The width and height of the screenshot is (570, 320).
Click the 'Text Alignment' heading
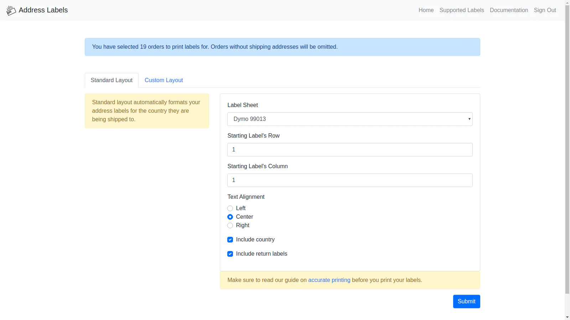coord(246,197)
